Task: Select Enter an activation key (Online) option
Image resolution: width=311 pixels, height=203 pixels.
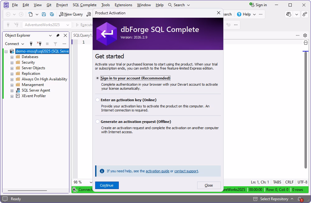Action: click(97, 100)
